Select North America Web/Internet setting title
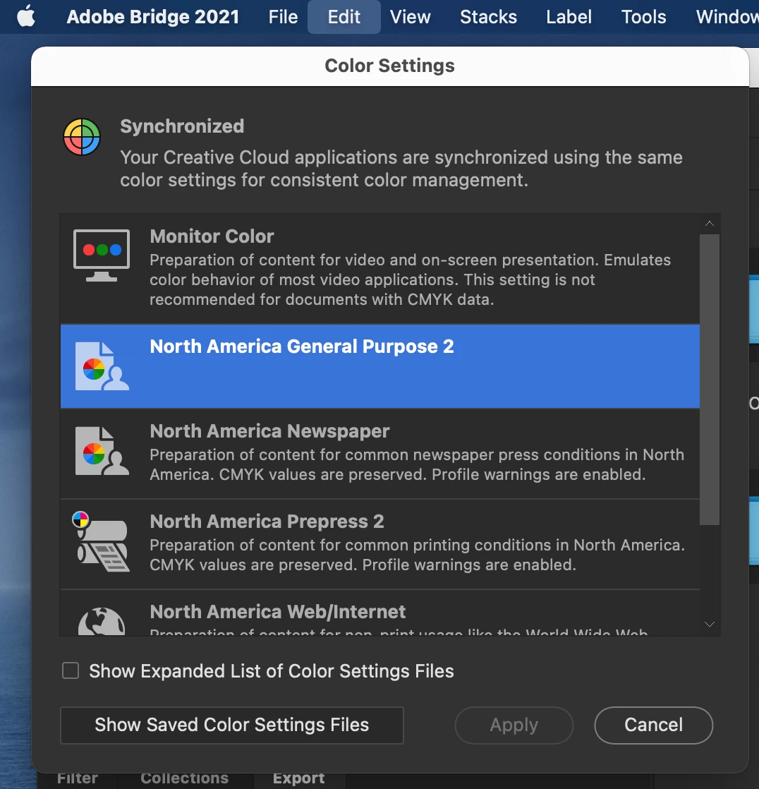This screenshot has height=789, width=759. click(x=278, y=612)
